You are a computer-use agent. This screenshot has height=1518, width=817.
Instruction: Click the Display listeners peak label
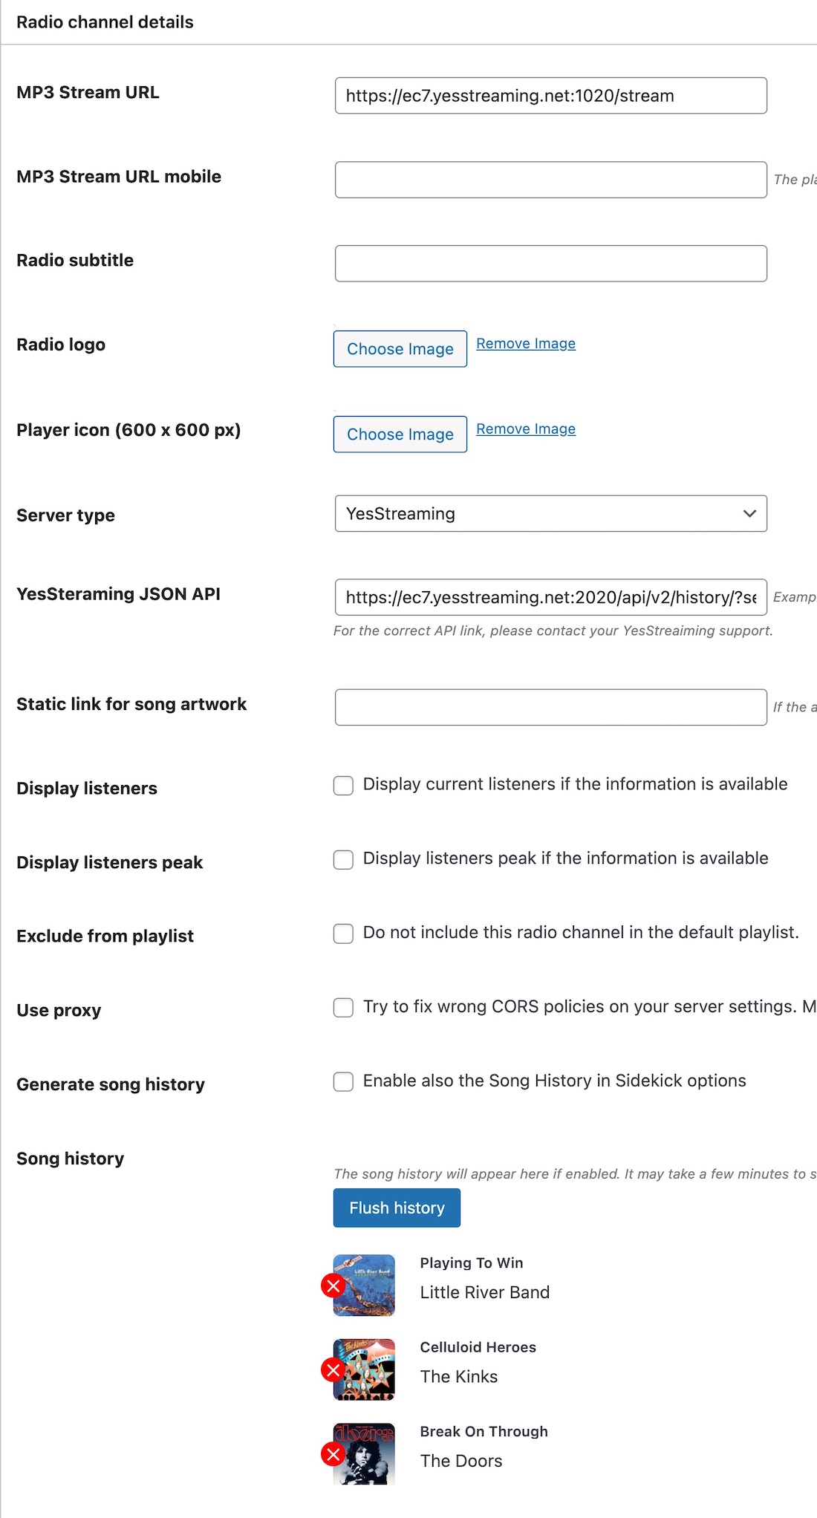point(110,862)
